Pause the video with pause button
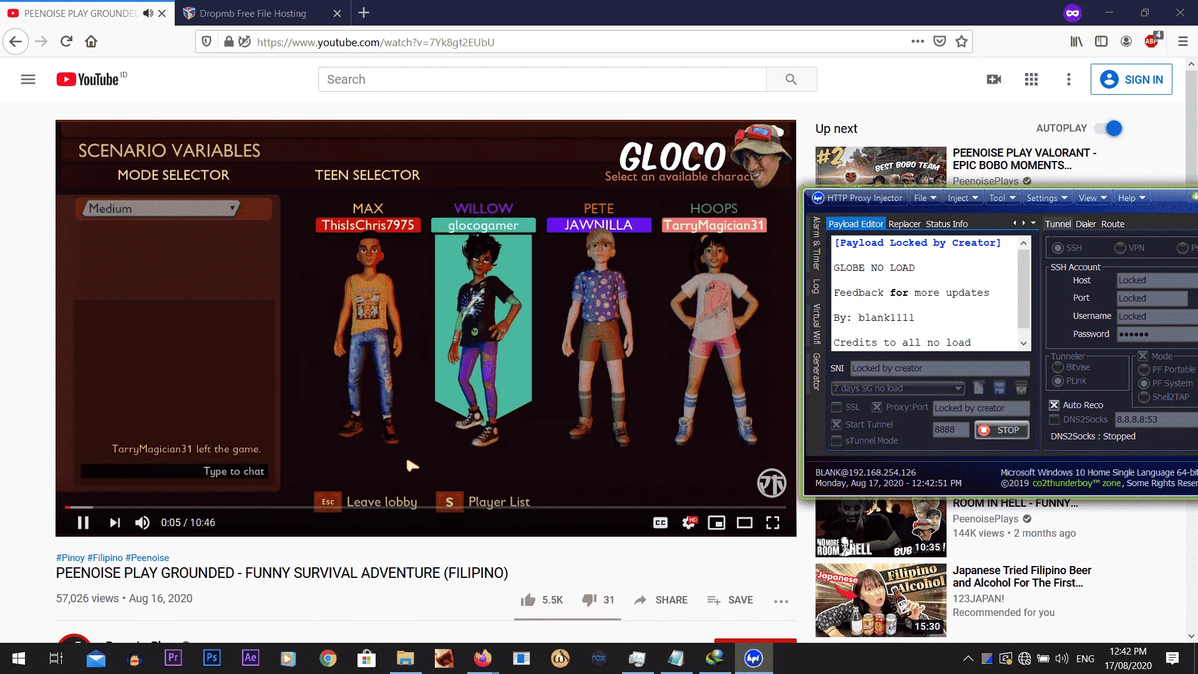Image resolution: width=1198 pixels, height=674 pixels. coord(83,523)
